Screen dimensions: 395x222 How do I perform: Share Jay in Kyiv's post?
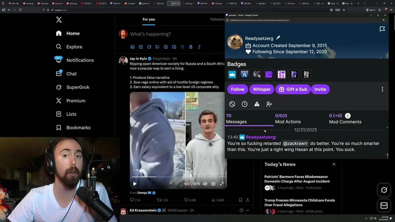[247, 200]
